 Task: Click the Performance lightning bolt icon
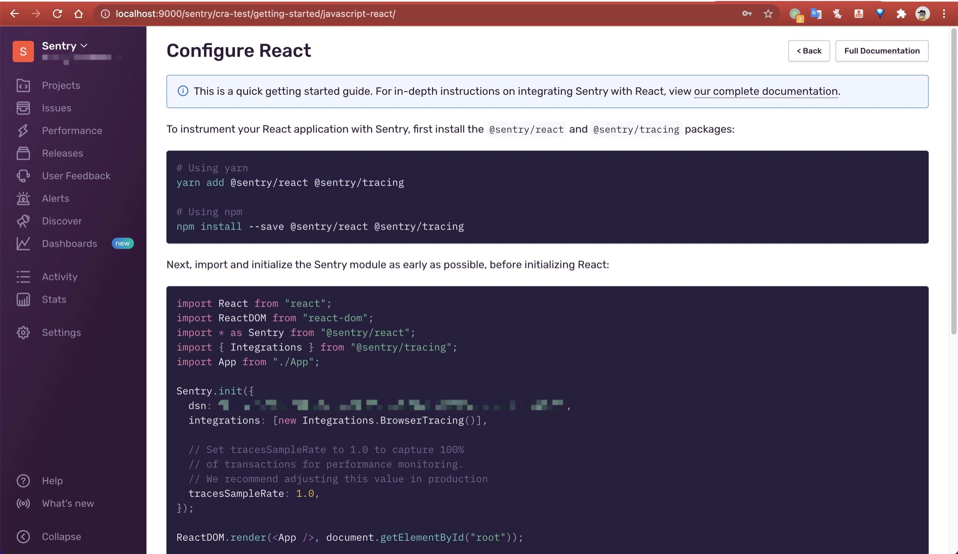(23, 131)
